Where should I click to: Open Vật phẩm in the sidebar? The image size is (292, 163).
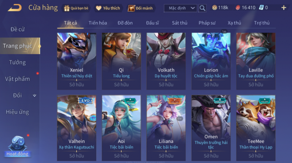(x=18, y=79)
